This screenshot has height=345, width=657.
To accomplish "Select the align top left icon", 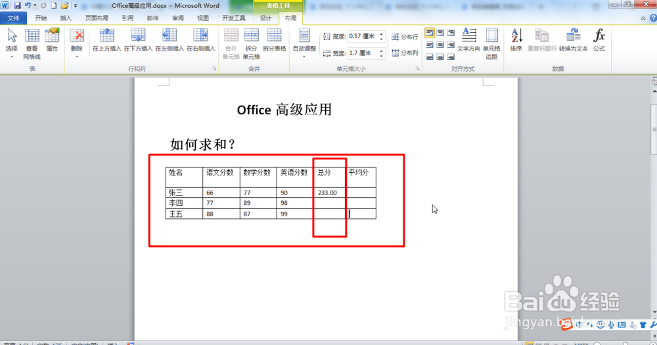I will [430, 33].
